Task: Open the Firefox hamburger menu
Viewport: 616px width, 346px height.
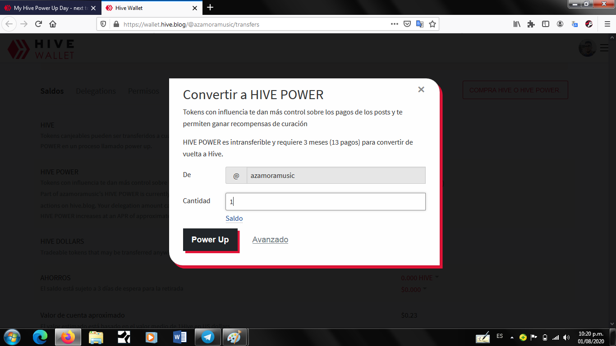Action: (x=607, y=24)
